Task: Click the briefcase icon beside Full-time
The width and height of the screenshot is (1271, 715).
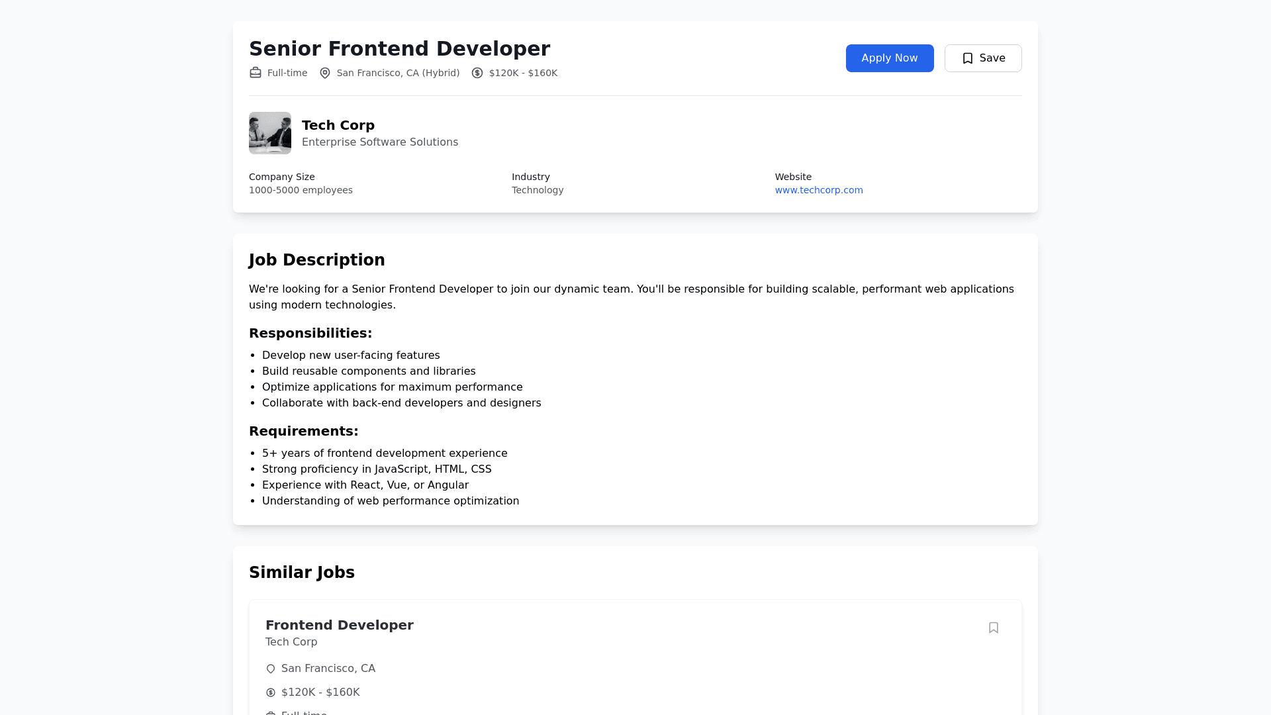Action: (256, 73)
